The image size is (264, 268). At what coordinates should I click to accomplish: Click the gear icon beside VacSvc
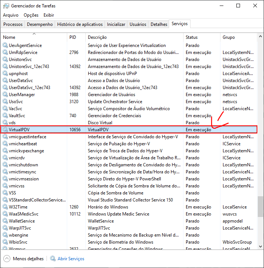tap(5, 109)
